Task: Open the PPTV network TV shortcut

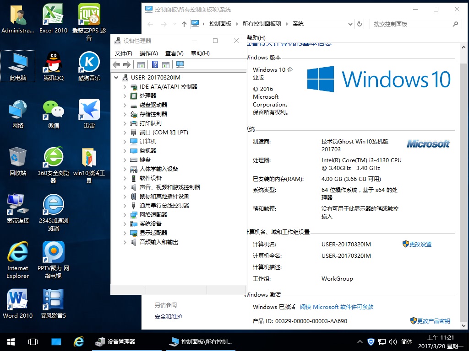Action: [53, 260]
